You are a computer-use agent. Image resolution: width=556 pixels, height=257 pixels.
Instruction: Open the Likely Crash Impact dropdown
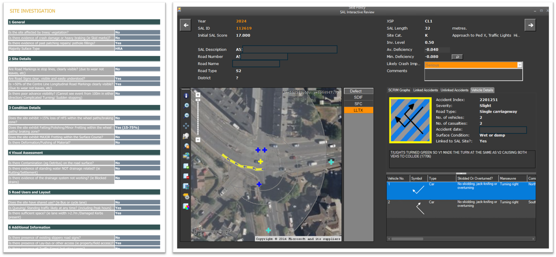(519, 65)
